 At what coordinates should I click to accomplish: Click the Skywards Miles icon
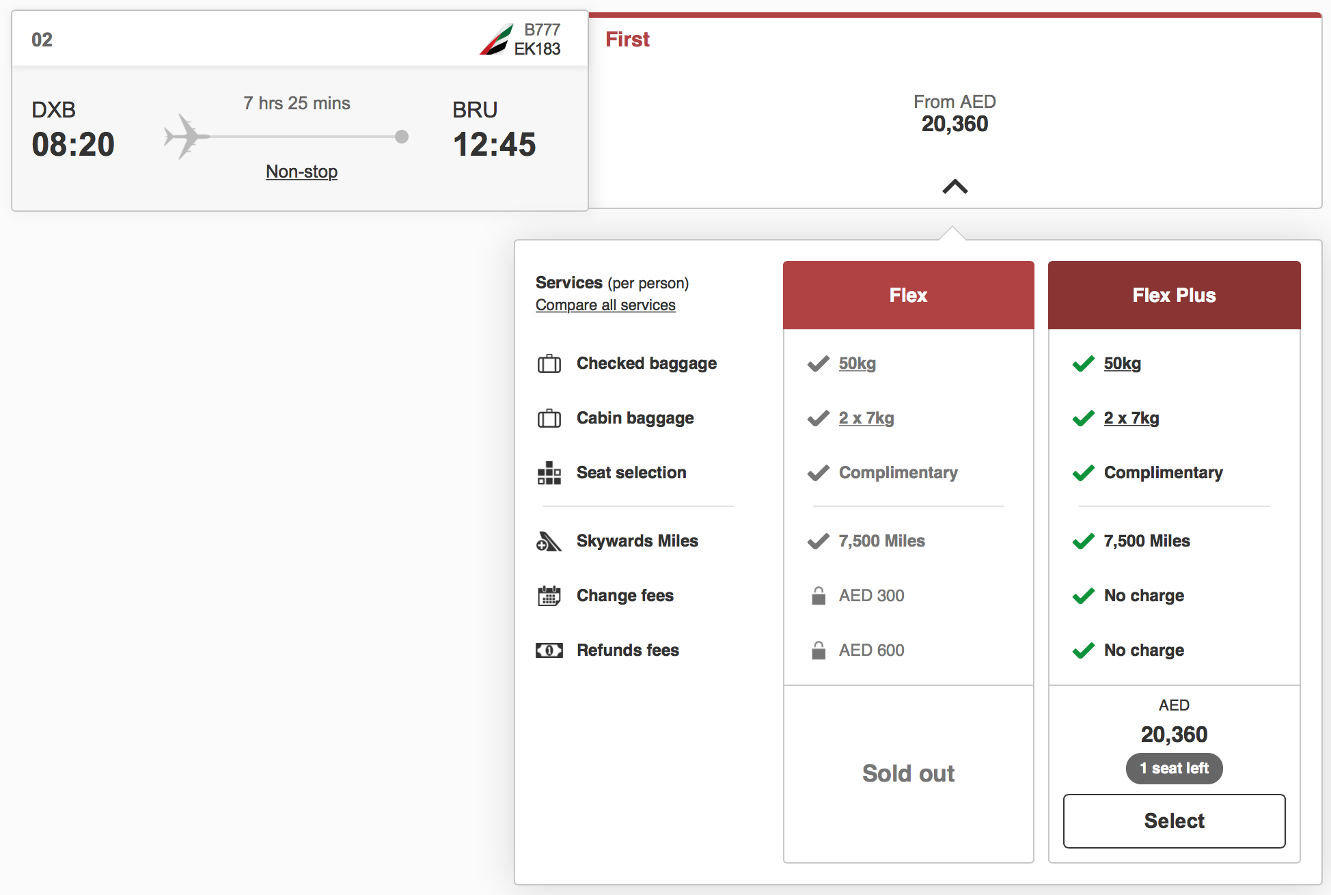coord(549,541)
